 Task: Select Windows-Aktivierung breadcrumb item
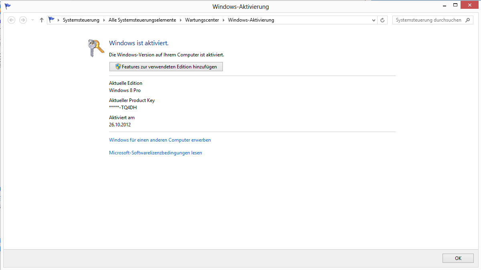click(251, 20)
